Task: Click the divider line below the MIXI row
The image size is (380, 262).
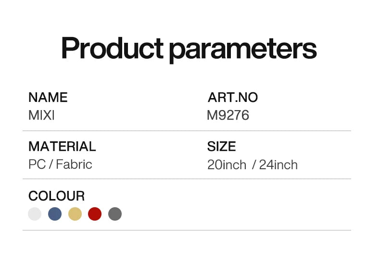Action: click(x=187, y=131)
